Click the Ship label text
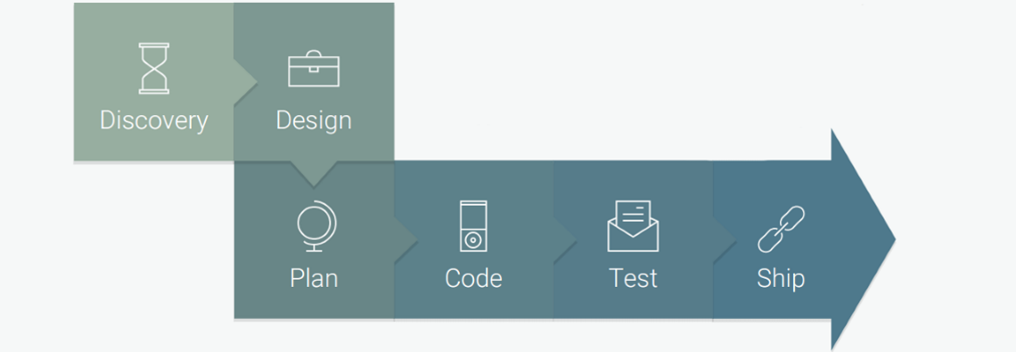This screenshot has height=352, width=1016. tap(781, 279)
